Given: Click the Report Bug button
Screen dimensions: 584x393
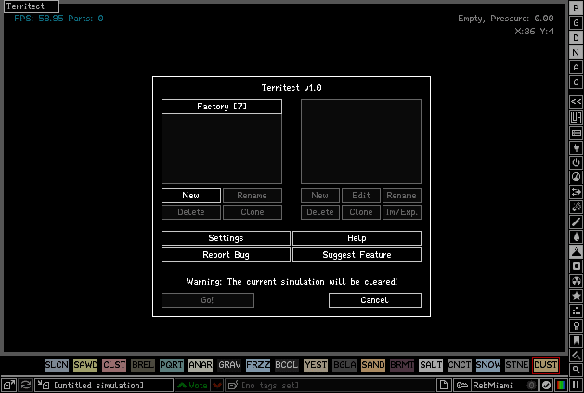Looking at the screenshot, I should 226,255.
